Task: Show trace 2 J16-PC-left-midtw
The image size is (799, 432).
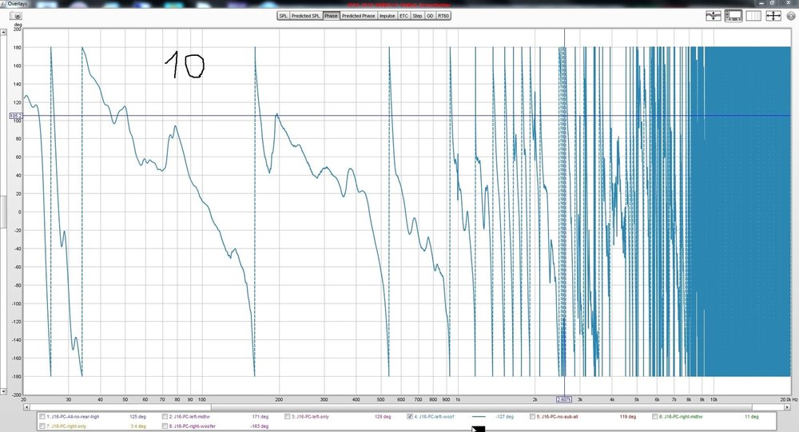Action: click(165, 417)
